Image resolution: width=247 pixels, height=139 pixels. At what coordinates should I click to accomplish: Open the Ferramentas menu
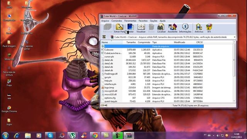pyautogui.click(x=130, y=20)
